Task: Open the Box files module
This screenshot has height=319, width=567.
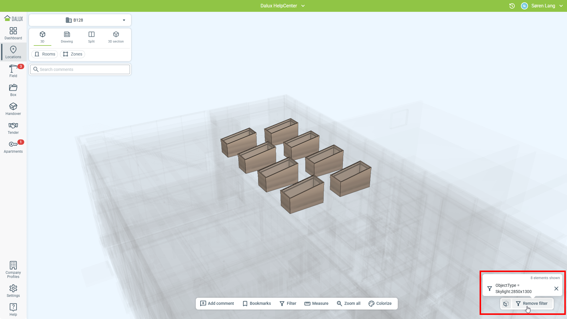Action: (x=13, y=90)
